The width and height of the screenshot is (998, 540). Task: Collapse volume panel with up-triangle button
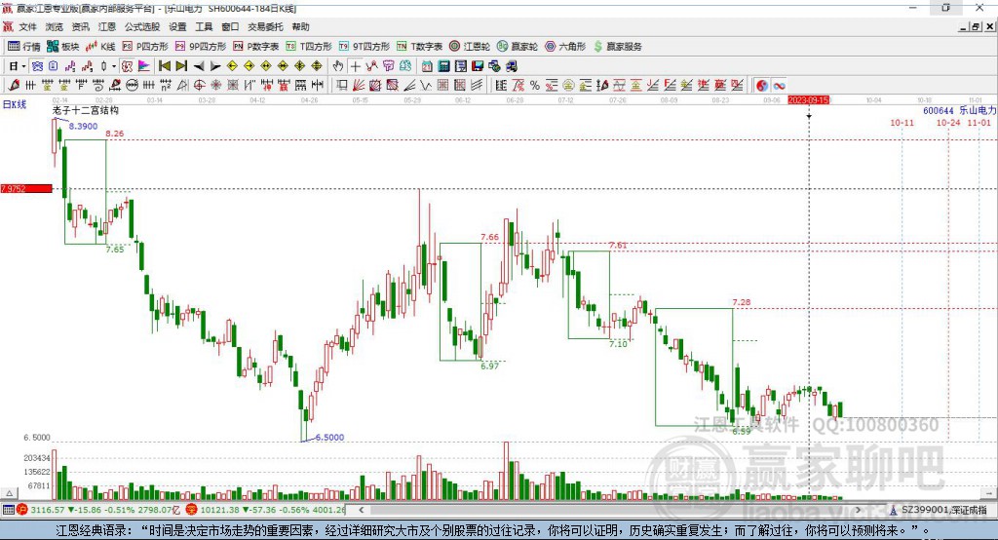[9, 493]
